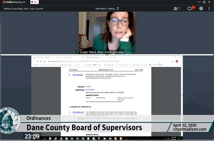Image resolution: width=214 pixels, height=141 pixels.
Task: Select the J. AWARD OF CONTRACTS heading
Action: [x=80, y=107]
